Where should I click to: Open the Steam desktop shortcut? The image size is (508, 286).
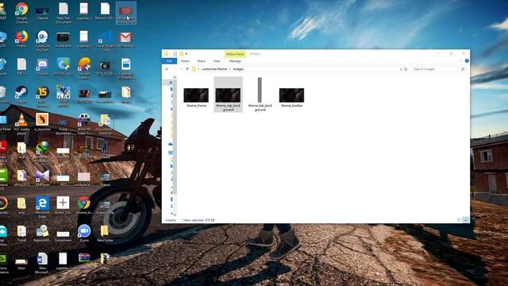21,95
